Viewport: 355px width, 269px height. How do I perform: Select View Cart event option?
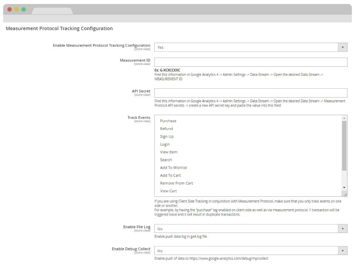(168, 191)
